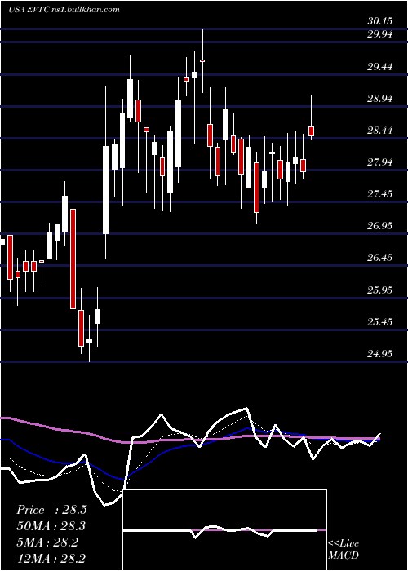
Task: Click the Price : 28.5 readout
Action: [51, 510]
